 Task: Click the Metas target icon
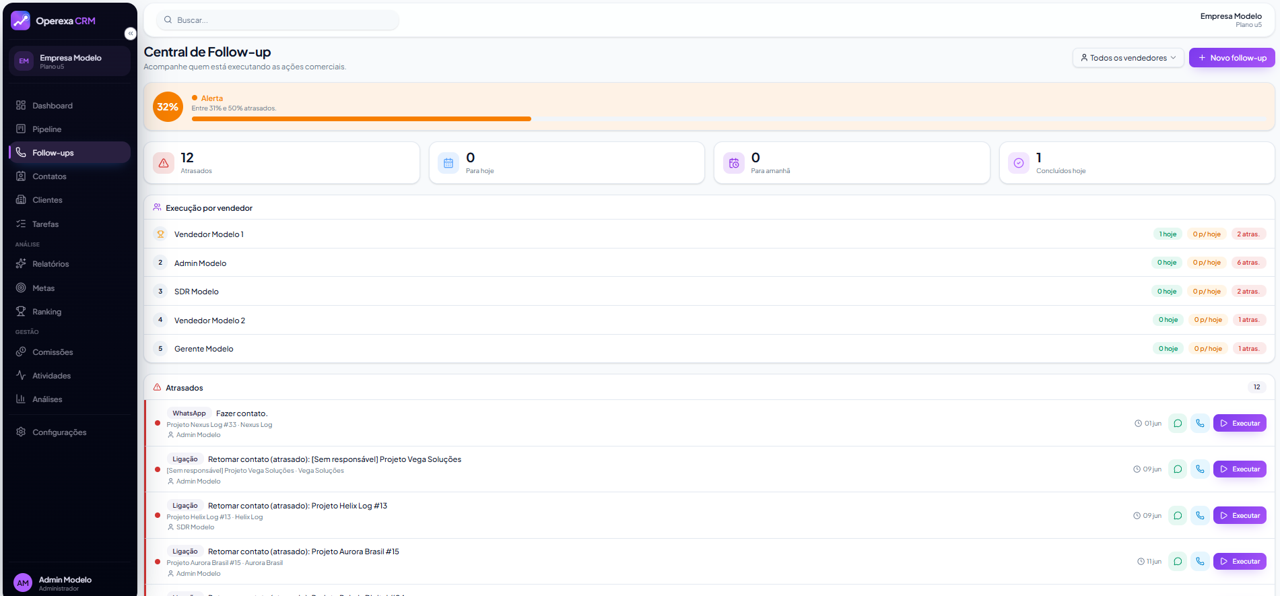pyautogui.click(x=21, y=288)
